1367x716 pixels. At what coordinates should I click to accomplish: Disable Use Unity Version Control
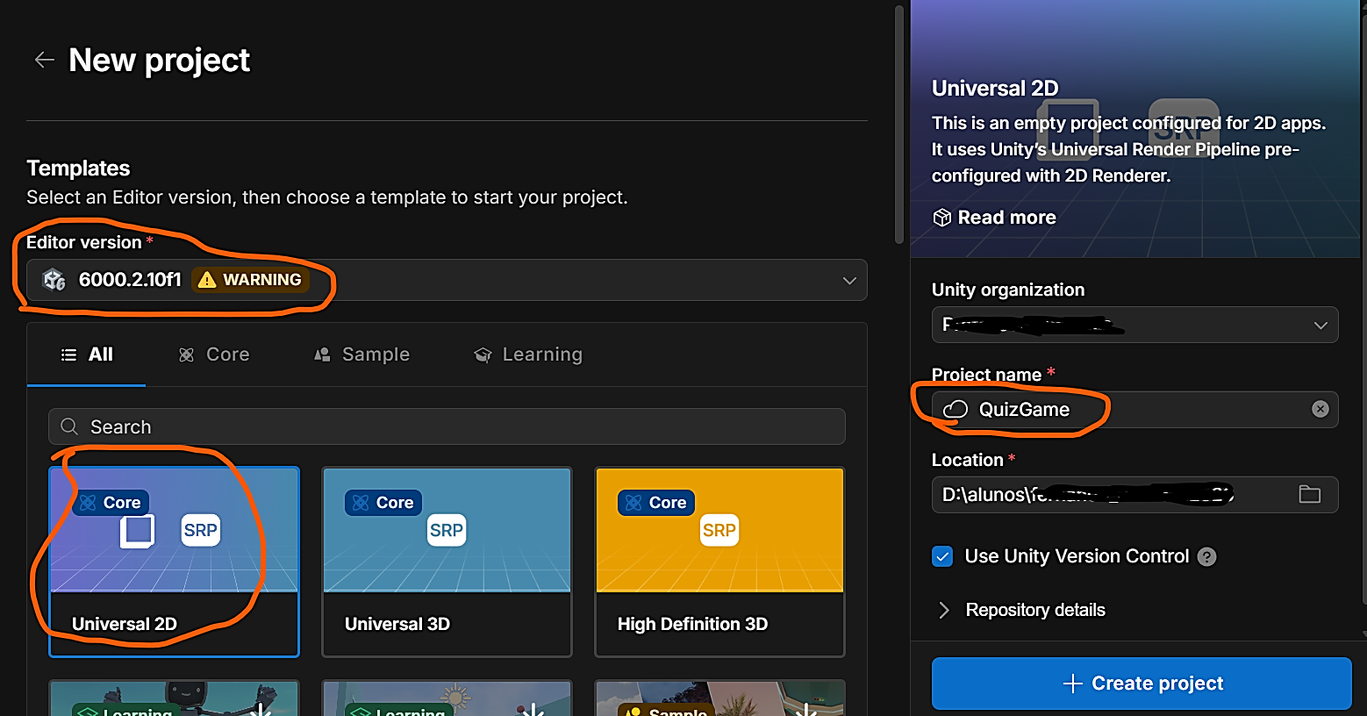point(941,556)
